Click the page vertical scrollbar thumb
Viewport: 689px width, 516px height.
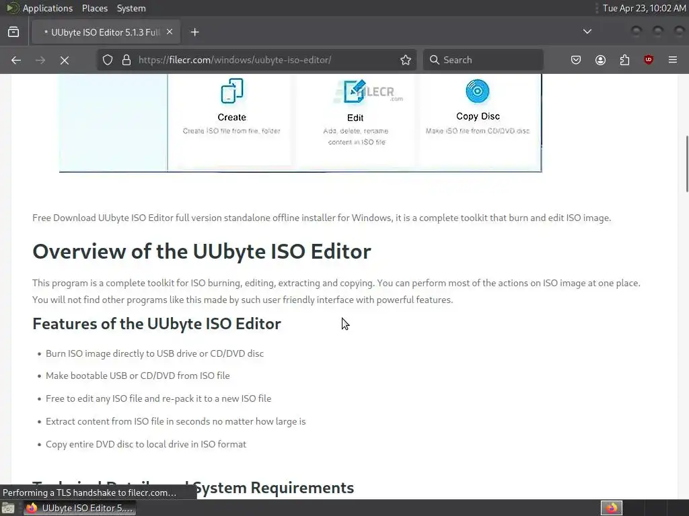(687, 164)
